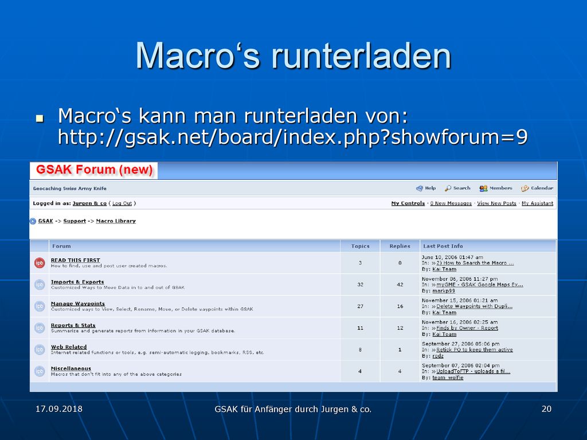Screen dimensions: 587x440
Task: Click the date "September 27, 2006 05:06 pm"
Action: 460,344
